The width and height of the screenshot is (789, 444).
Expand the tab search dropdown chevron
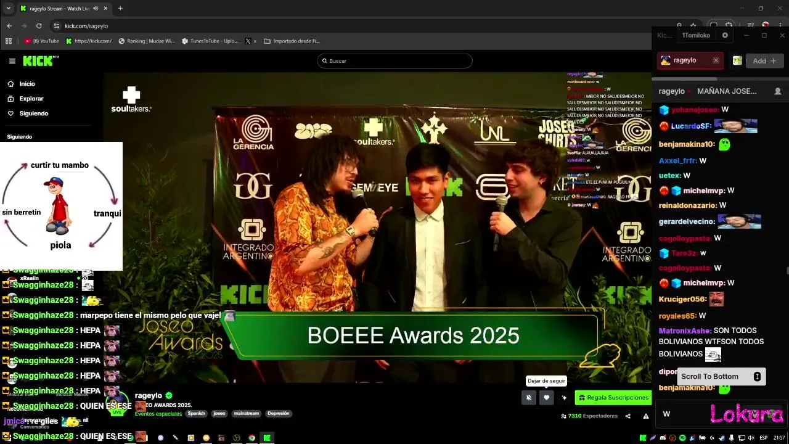[8, 9]
